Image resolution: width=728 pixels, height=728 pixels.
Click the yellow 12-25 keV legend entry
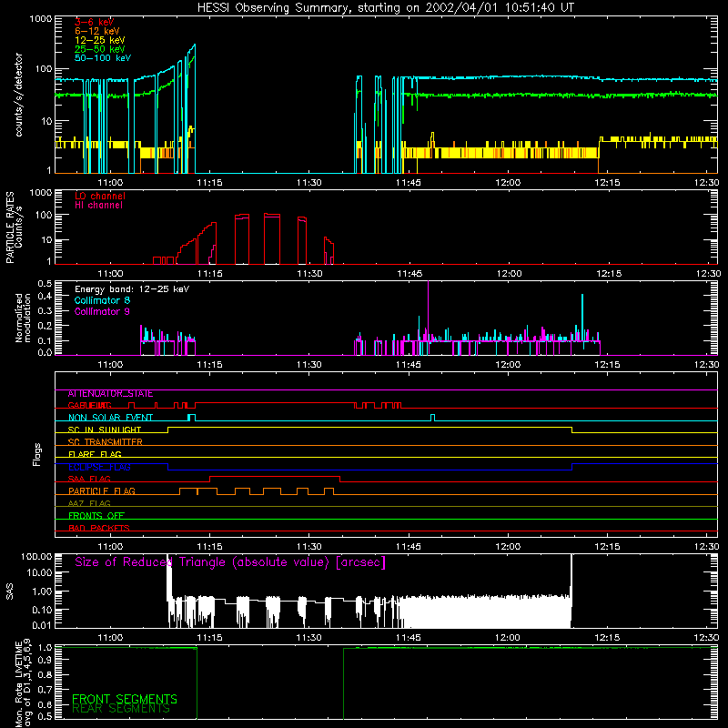100,40
